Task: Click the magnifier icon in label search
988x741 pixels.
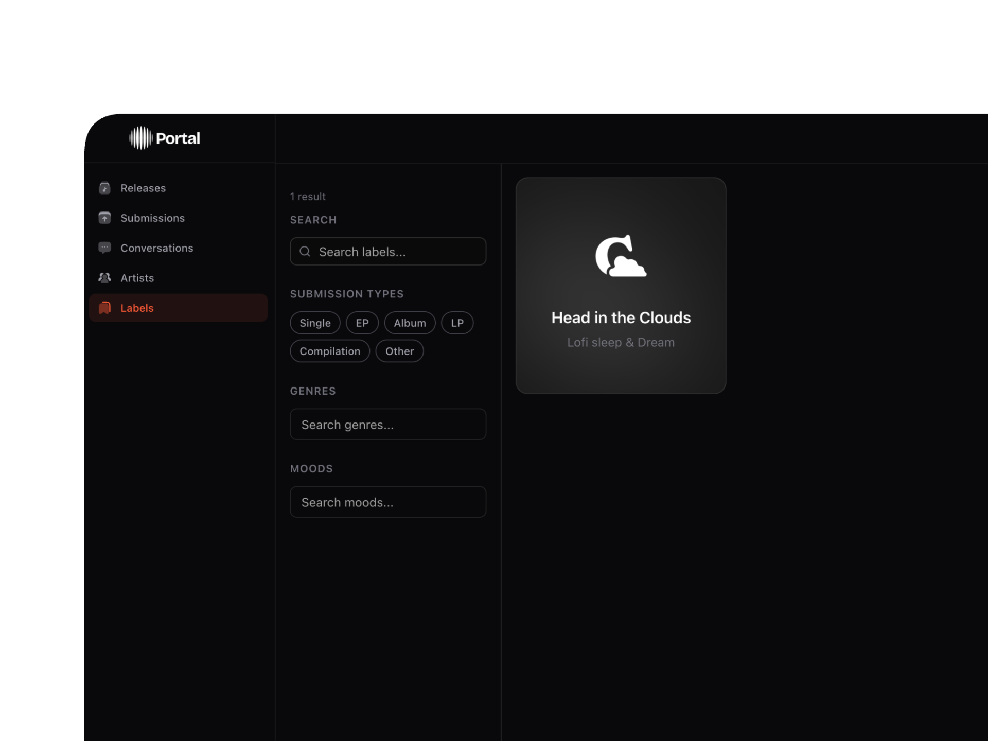Action: point(305,252)
